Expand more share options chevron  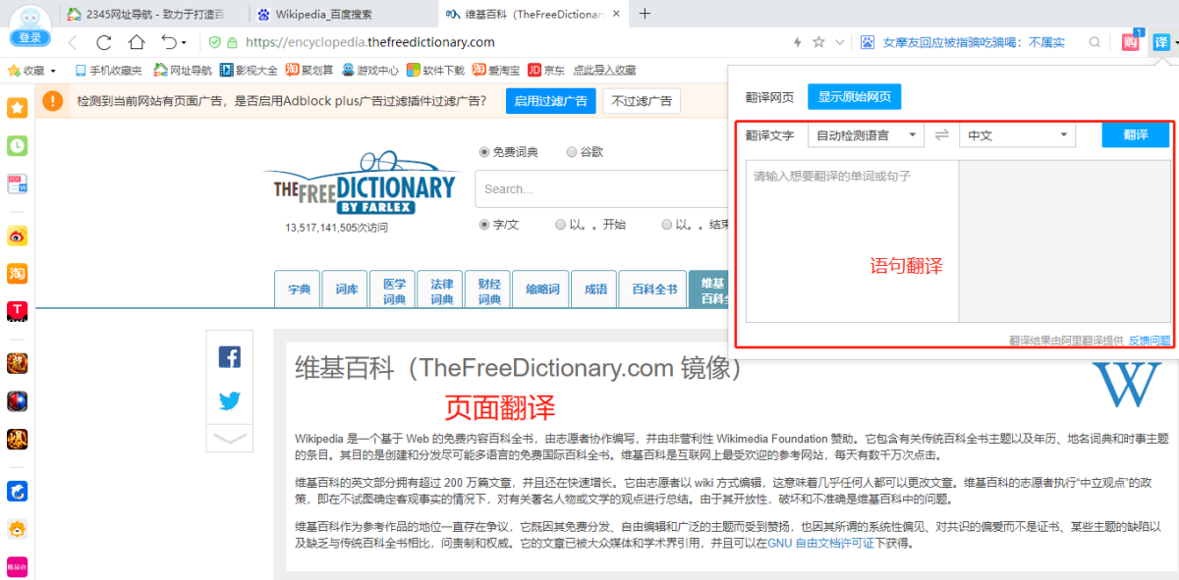coord(230,440)
